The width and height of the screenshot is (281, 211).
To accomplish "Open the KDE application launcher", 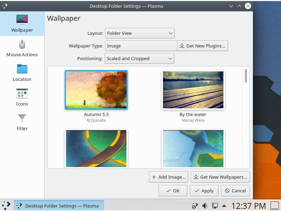I will pyautogui.click(x=6, y=205).
